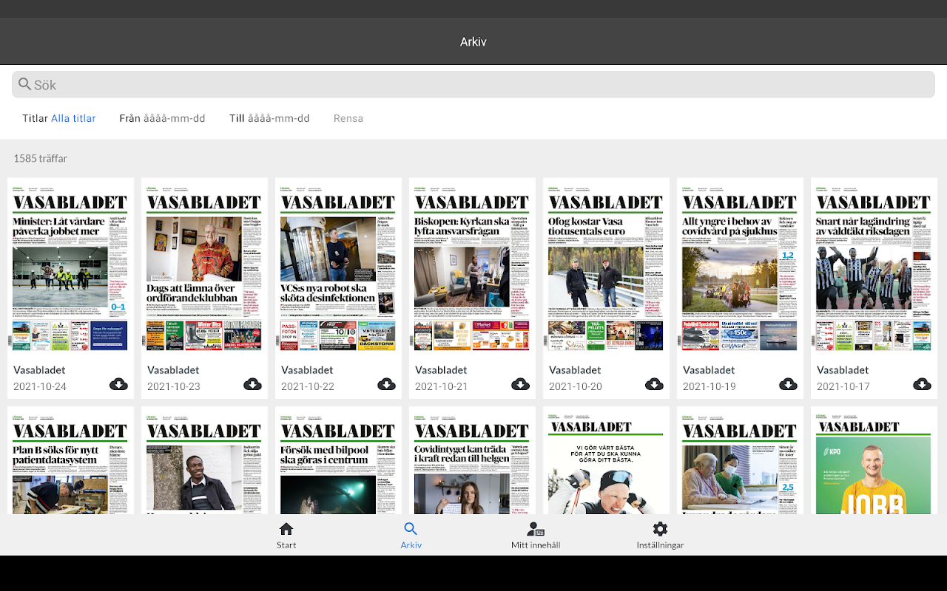Open the Start tab
This screenshot has width=947, height=591.
[x=286, y=536]
